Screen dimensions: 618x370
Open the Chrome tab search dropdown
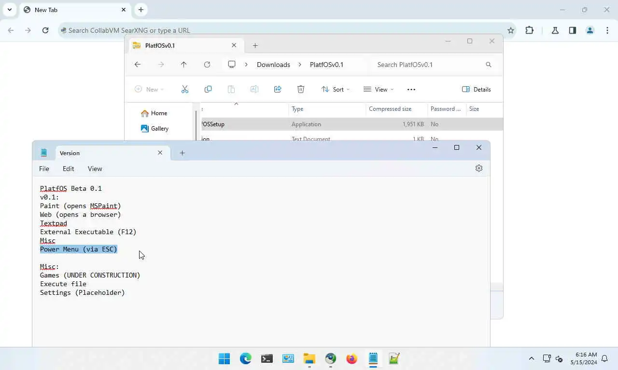pos(9,10)
